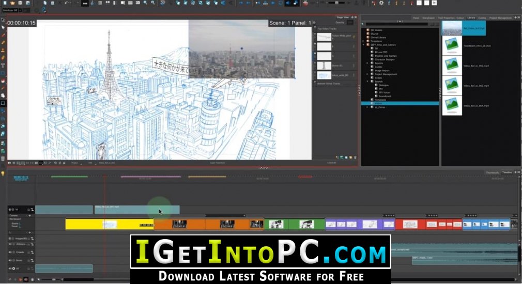Select the Text tool in left toolbar
The height and width of the screenshot is (284, 522).
tap(3, 66)
